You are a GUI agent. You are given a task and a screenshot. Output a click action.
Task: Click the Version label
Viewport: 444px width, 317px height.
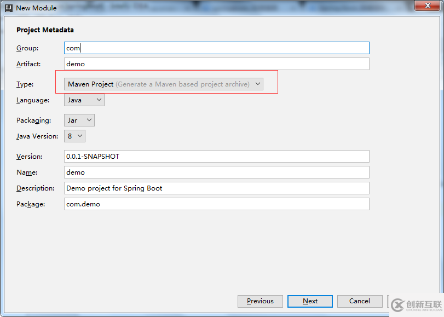(29, 157)
